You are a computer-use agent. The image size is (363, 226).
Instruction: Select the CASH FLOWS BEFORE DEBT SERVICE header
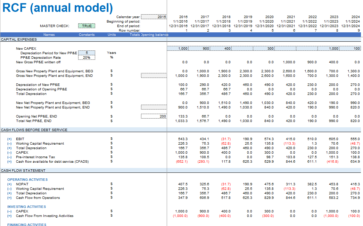pos(34,130)
